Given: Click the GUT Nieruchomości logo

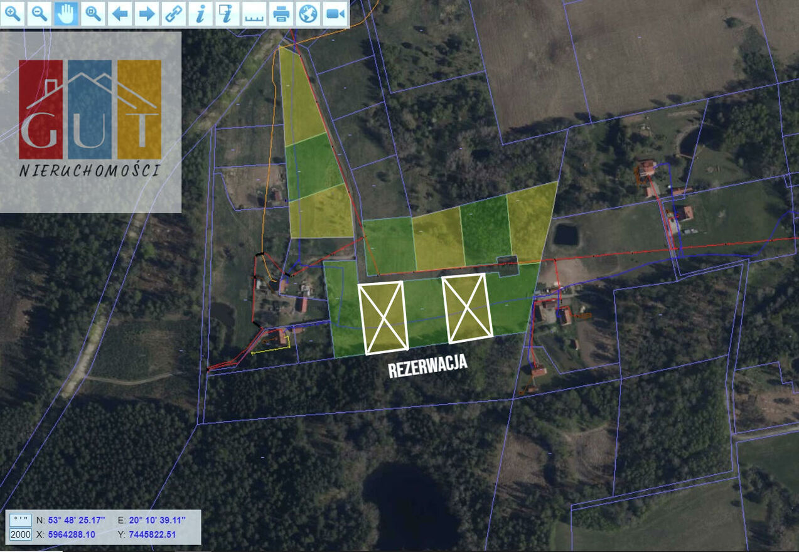Looking at the screenshot, I should 90,118.
